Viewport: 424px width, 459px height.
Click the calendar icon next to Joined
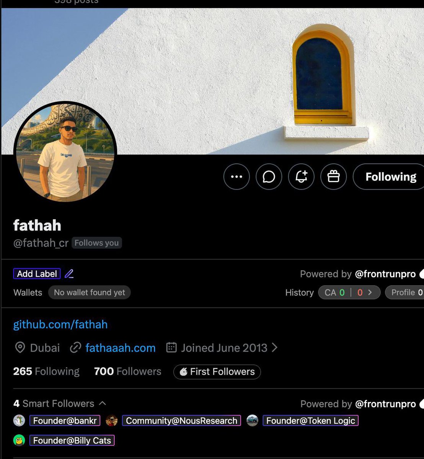[171, 348]
